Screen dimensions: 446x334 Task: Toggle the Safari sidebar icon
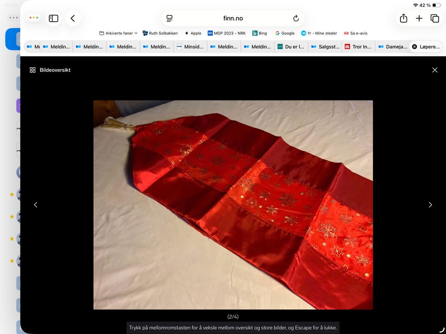tap(53, 19)
